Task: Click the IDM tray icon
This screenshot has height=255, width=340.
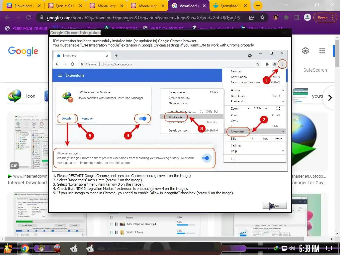Action: point(276,248)
